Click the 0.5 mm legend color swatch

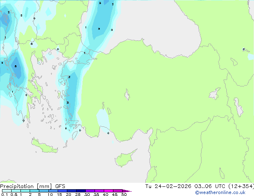click(x=16, y=191)
